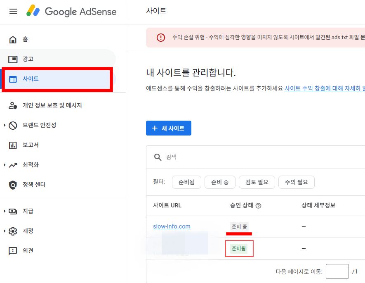The image size is (365, 283).
Task: Expand the 최적화 menu arrow
Action: [x=5, y=165]
